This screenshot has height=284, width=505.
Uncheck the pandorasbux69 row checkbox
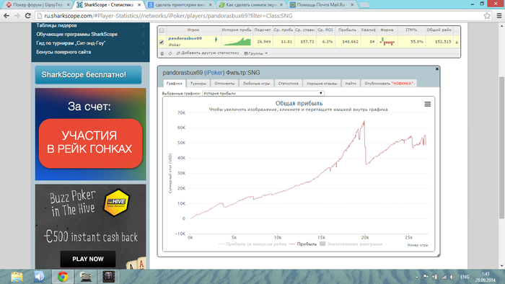click(x=162, y=42)
